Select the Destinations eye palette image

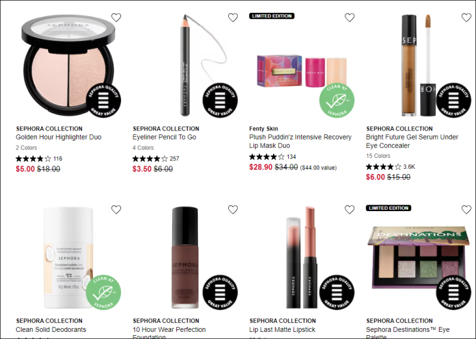pos(418,257)
